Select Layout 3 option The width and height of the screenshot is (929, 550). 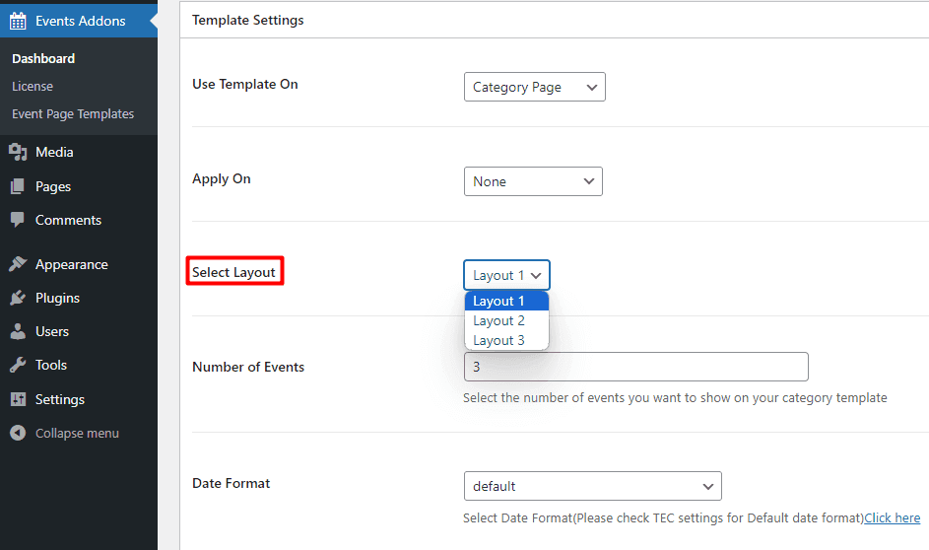coord(498,340)
